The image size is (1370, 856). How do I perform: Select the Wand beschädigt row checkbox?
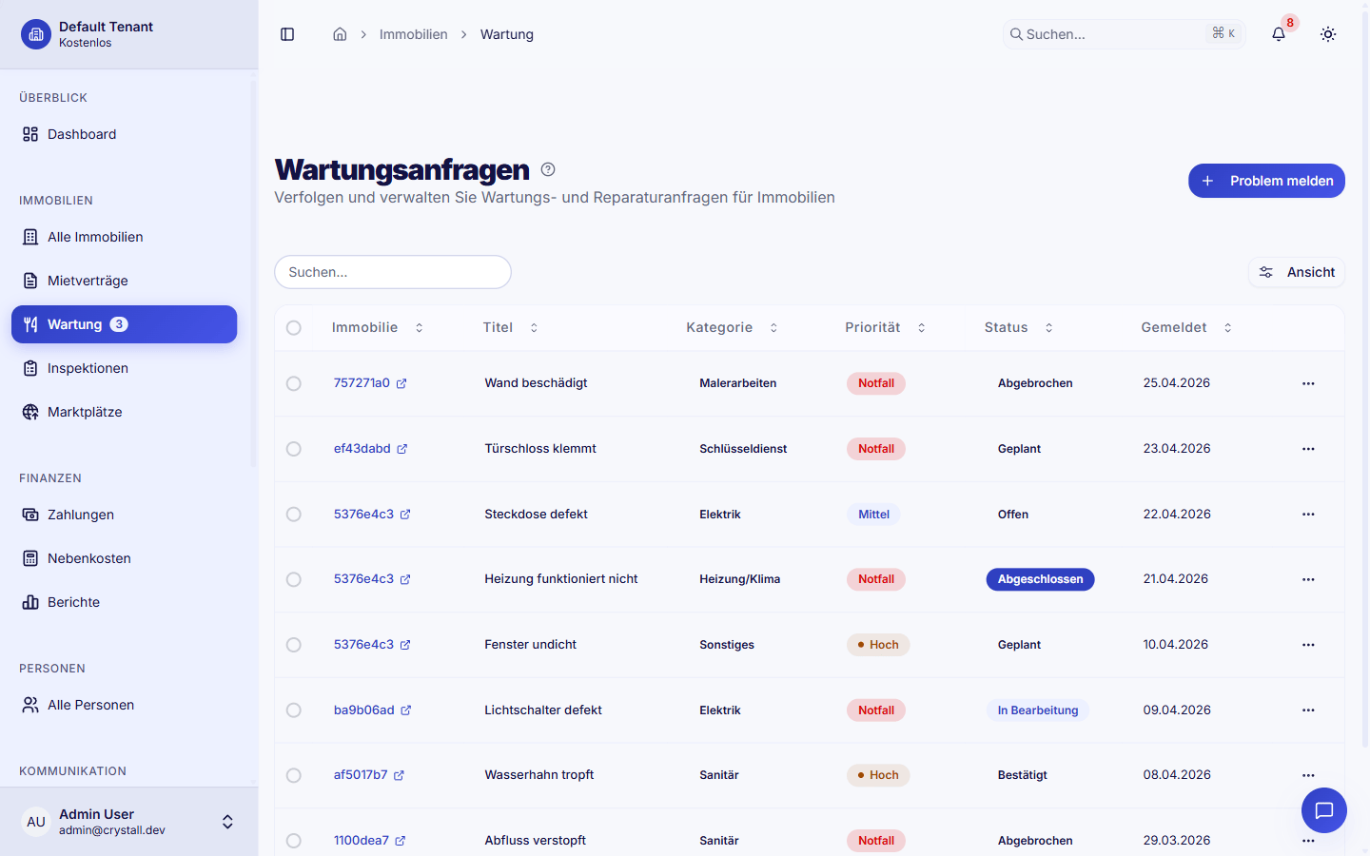coord(294,383)
